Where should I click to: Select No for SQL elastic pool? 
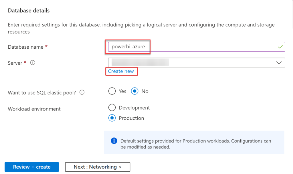point(134,91)
